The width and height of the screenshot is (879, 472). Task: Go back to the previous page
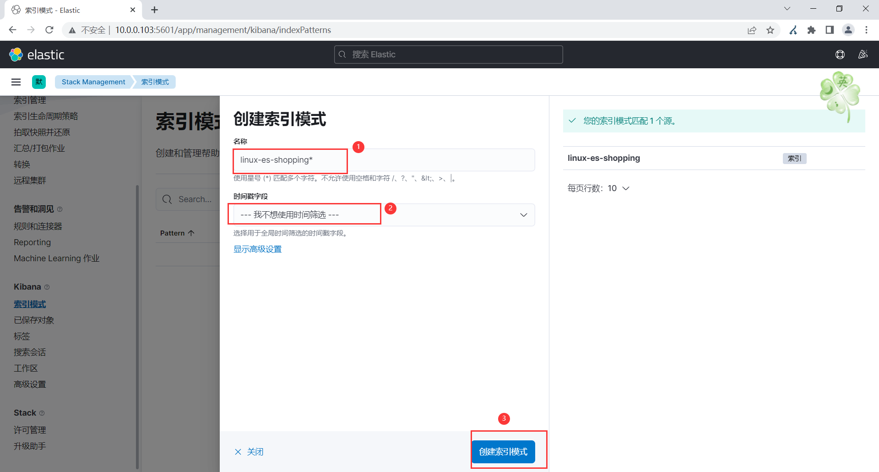pyautogui.click(x=12, y=30)
